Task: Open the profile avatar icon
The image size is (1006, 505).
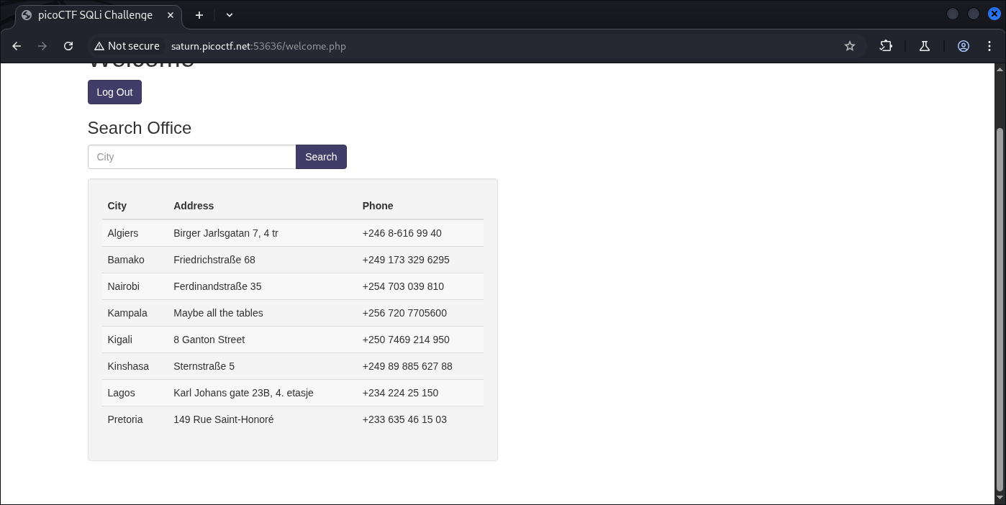Action: pyautogui.click(x=964, y=46)
